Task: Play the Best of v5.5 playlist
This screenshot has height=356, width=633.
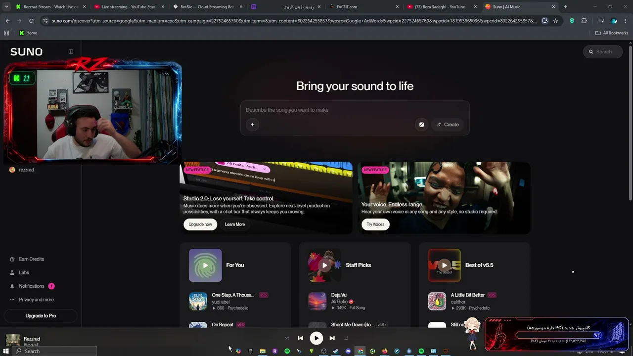Action: click(x=444, y=265)
